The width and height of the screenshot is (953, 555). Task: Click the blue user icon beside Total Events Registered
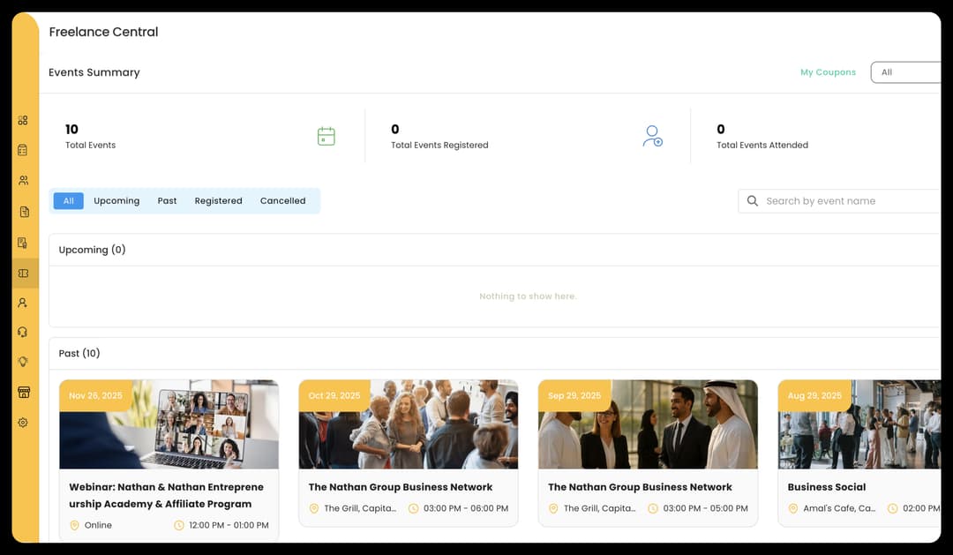pyautogui.click(x=652, y=136)
